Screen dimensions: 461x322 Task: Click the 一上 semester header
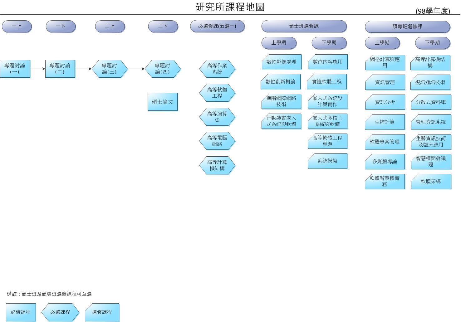pyautogui.click(x=17, y=26)
